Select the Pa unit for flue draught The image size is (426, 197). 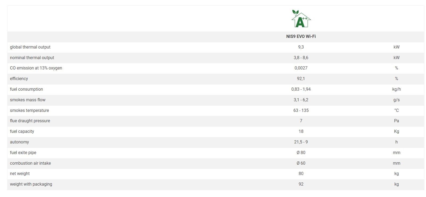396,121
